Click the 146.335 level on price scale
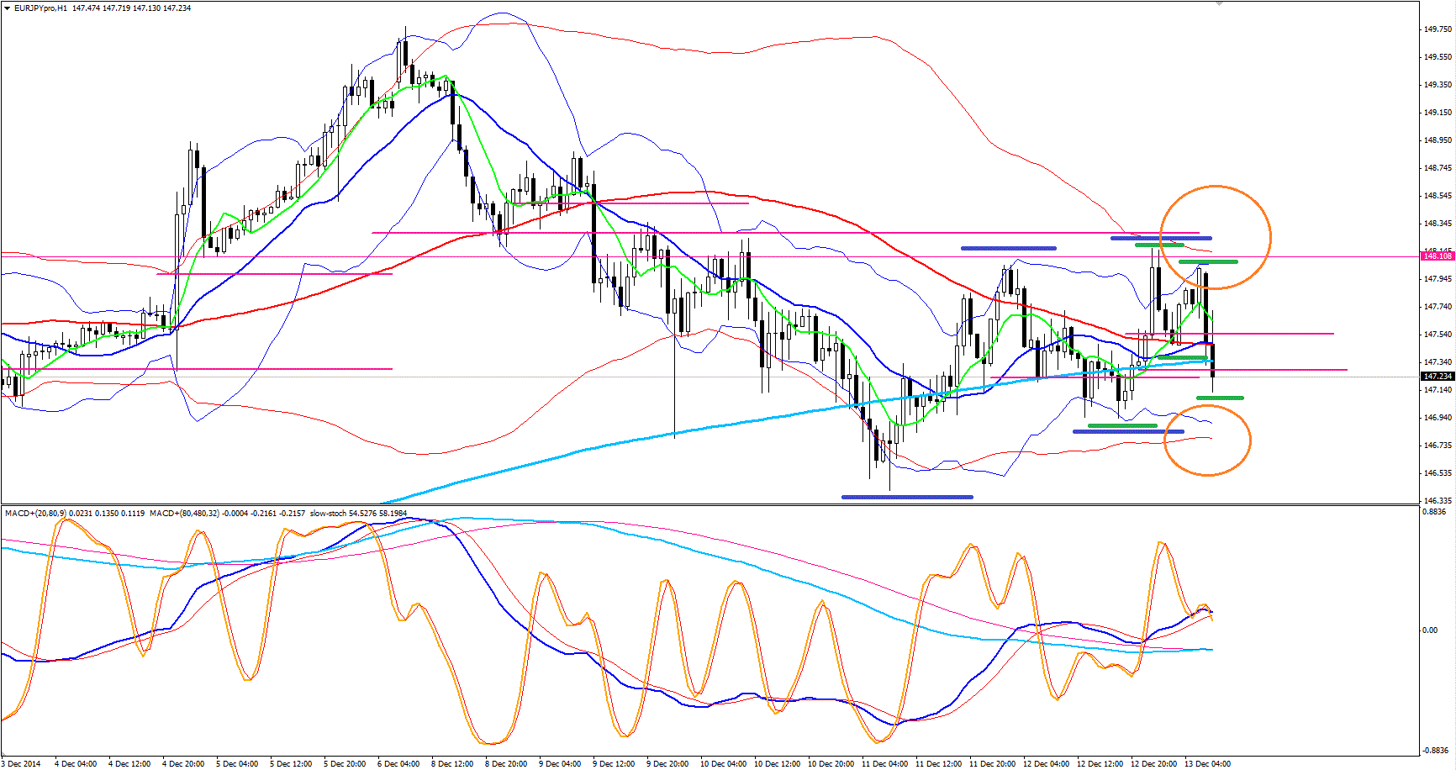The image size is (1456, 770). 1438,501
